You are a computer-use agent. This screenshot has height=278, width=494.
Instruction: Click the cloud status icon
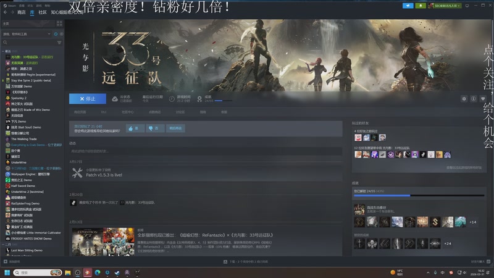[115, 99]
